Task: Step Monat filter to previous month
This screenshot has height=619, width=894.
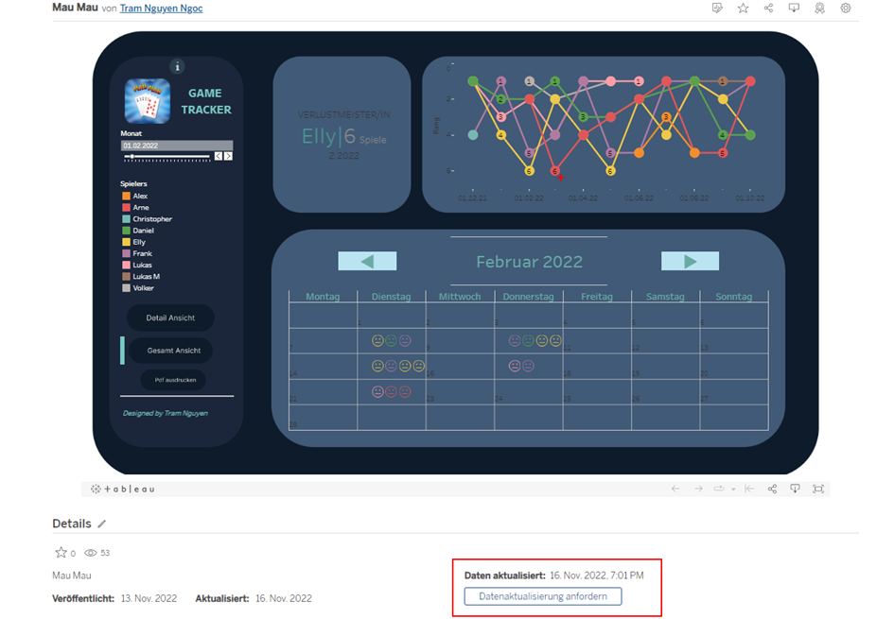Action: point(219,156)
